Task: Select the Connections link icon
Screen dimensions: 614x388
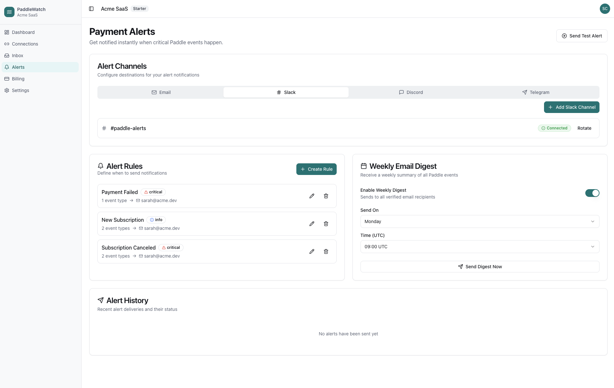Action: pos(7,44)
